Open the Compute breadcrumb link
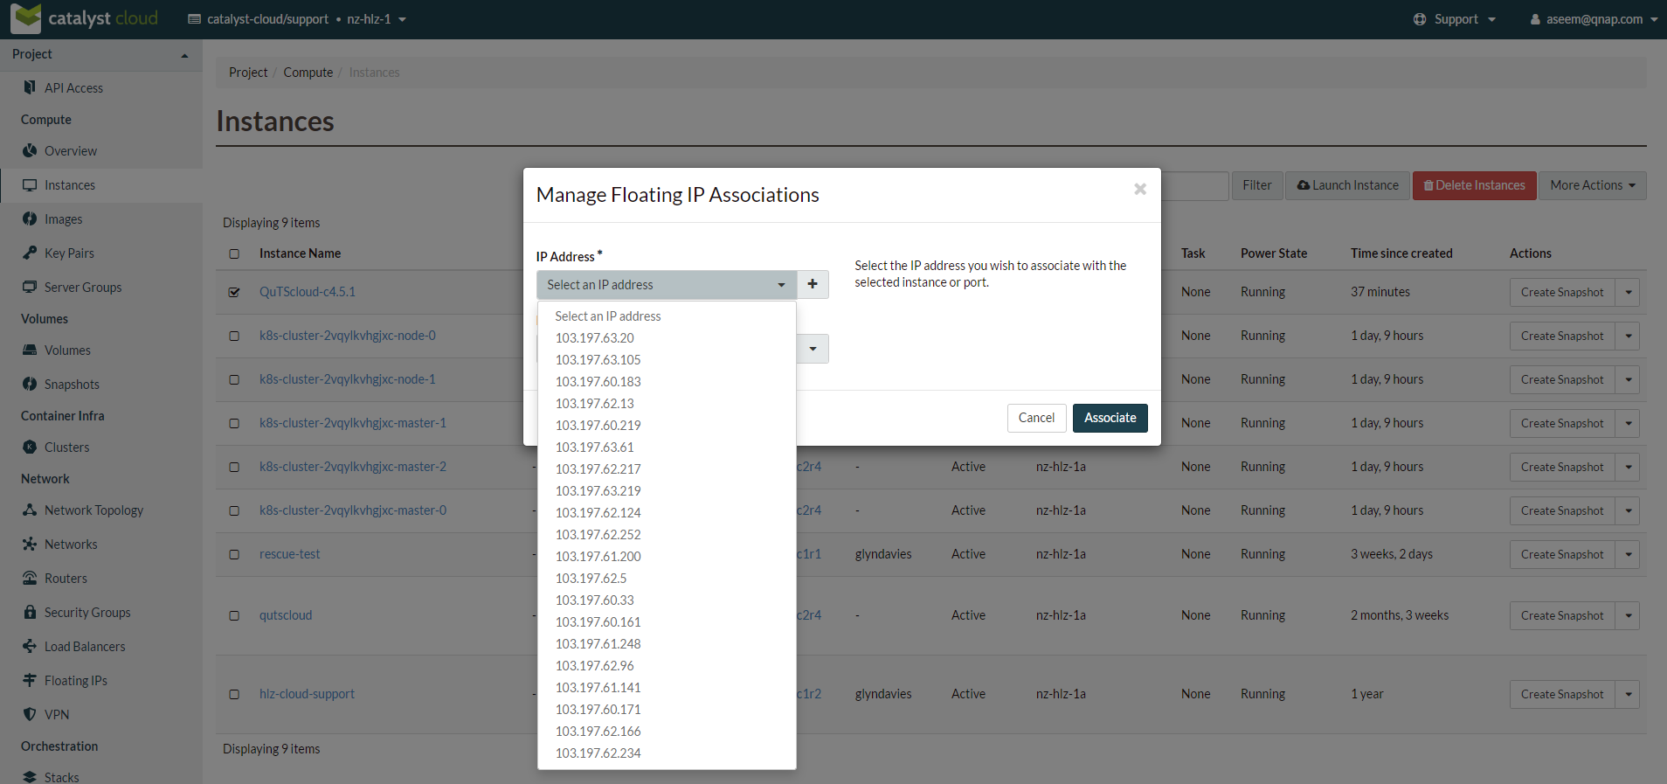This screenshot has height=784, width=1667. click(x=308, y=73)
